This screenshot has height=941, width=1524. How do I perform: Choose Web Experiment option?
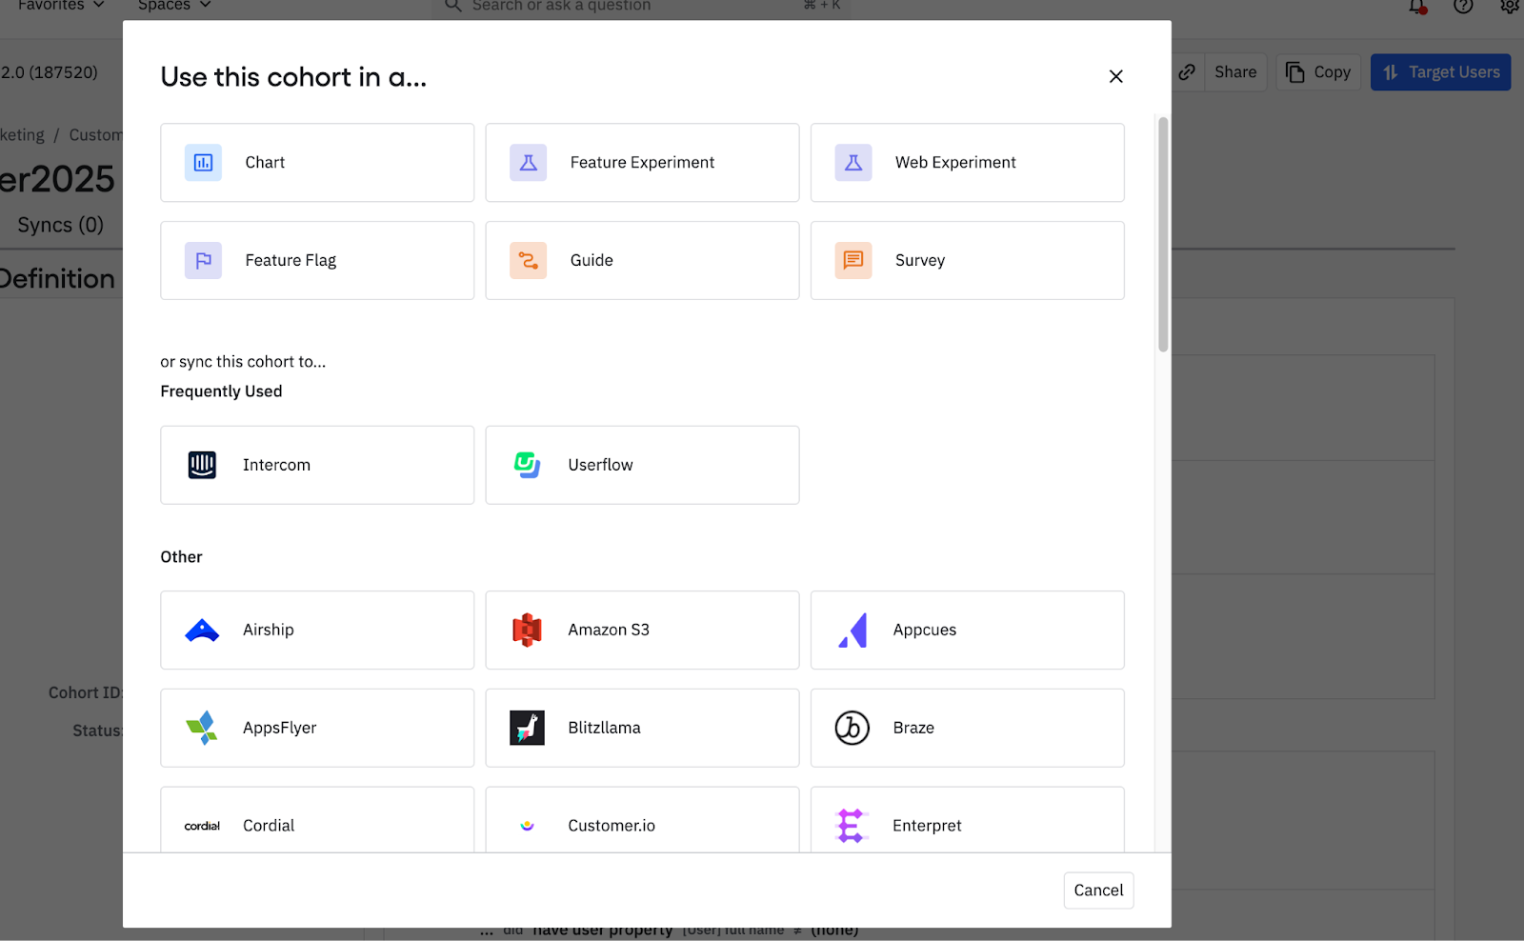(967, 163)
